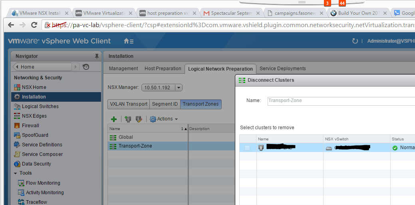Select the Logical Network Preparation tab
415x205 pixels.
220,69
